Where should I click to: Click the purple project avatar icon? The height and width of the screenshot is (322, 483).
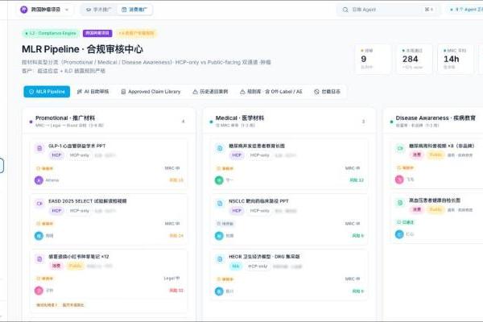pos(23,10)
